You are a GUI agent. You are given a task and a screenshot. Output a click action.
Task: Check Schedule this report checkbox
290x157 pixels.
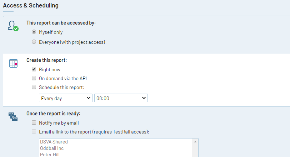[34, 87]
